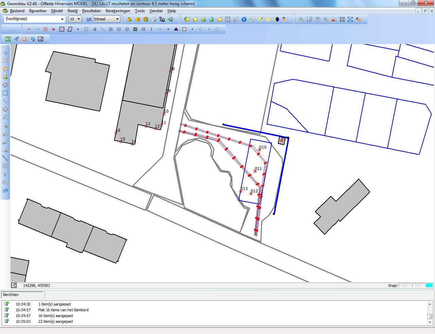Select the teal hatched area tool
This screenshot has width=435, height=334.
tap(119, 29)
